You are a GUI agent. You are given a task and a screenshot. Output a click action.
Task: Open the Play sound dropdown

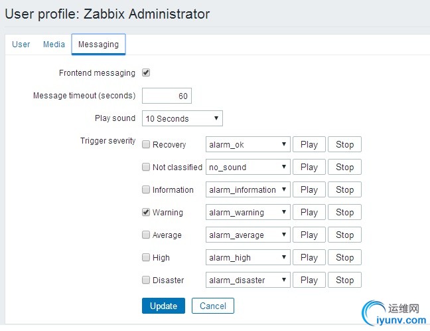[182, 118]
